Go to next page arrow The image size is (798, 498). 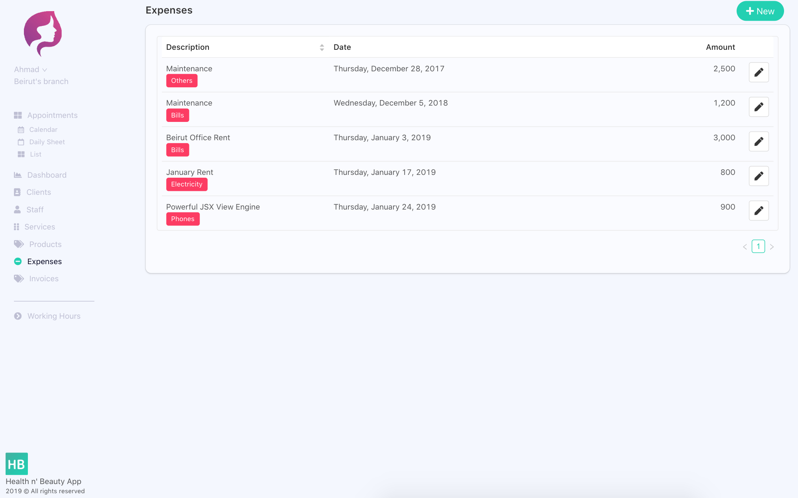pos(772,247)
